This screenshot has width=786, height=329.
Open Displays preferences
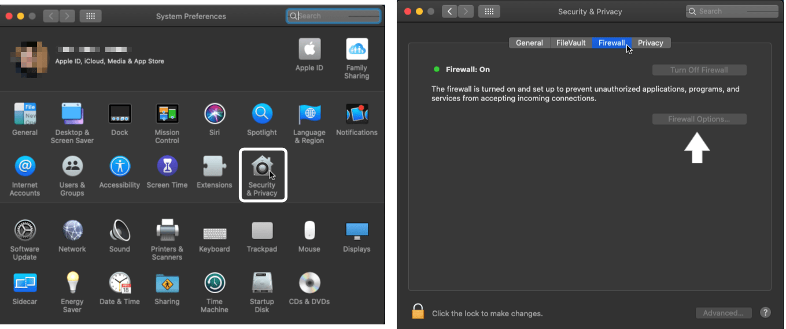coord(357,237)
